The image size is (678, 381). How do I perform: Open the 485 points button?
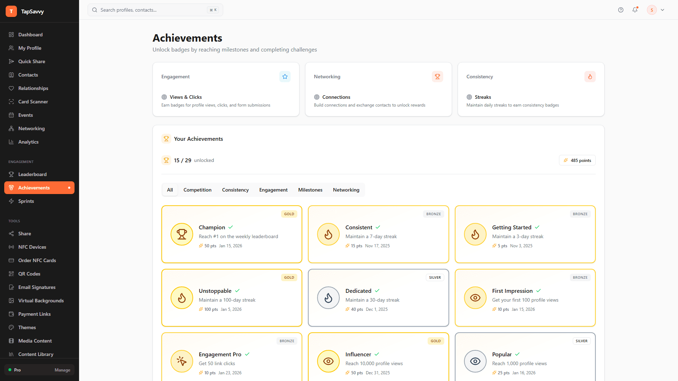tap(577, 160)
